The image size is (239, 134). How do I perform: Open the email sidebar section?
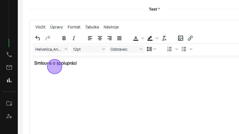point(9,67)
